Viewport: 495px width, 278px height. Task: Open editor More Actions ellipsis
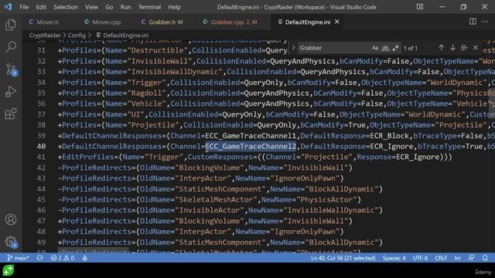pyautogui.click(x=485, y=22)
